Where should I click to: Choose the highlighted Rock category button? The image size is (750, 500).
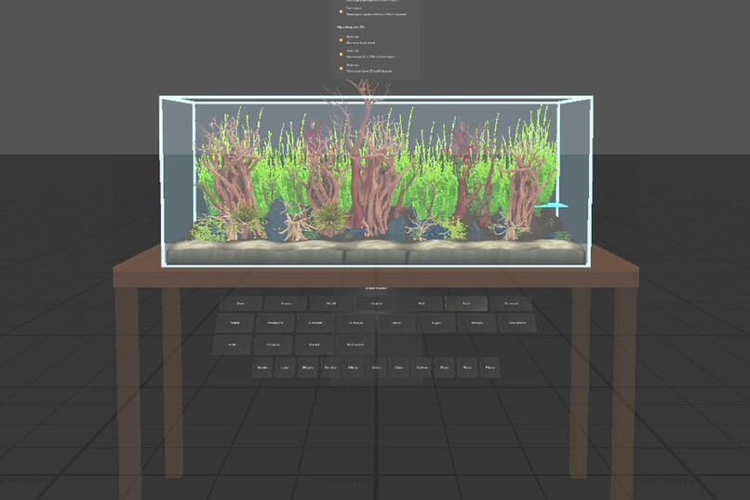coord(466,304)
